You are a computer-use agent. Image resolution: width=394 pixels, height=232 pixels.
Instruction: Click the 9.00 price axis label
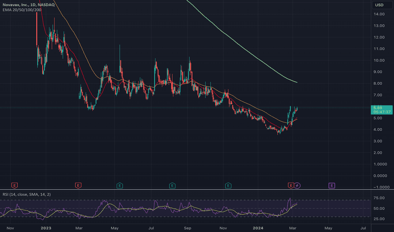pos(378,72)
